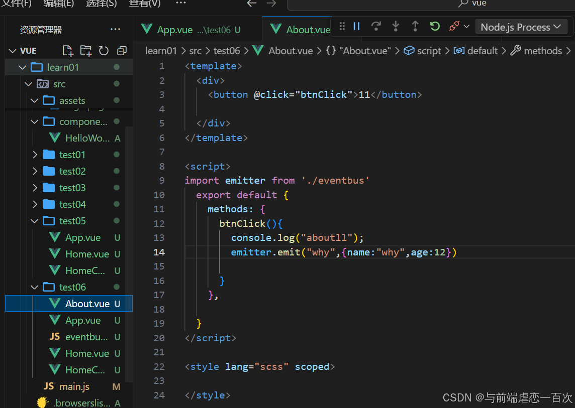Open the 选择(S) menu
The height and width of the screenshot is (408, 575).
(x=101, y=4)
